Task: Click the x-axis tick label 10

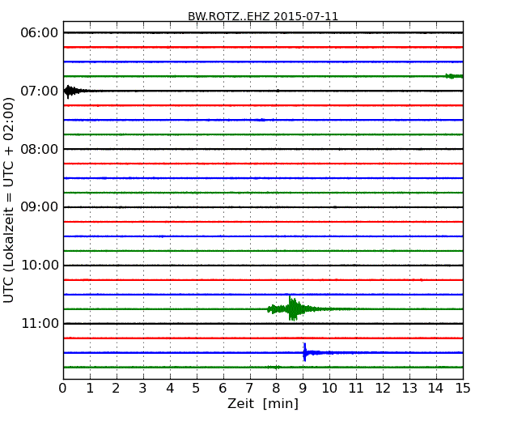Action: point(329,389)
